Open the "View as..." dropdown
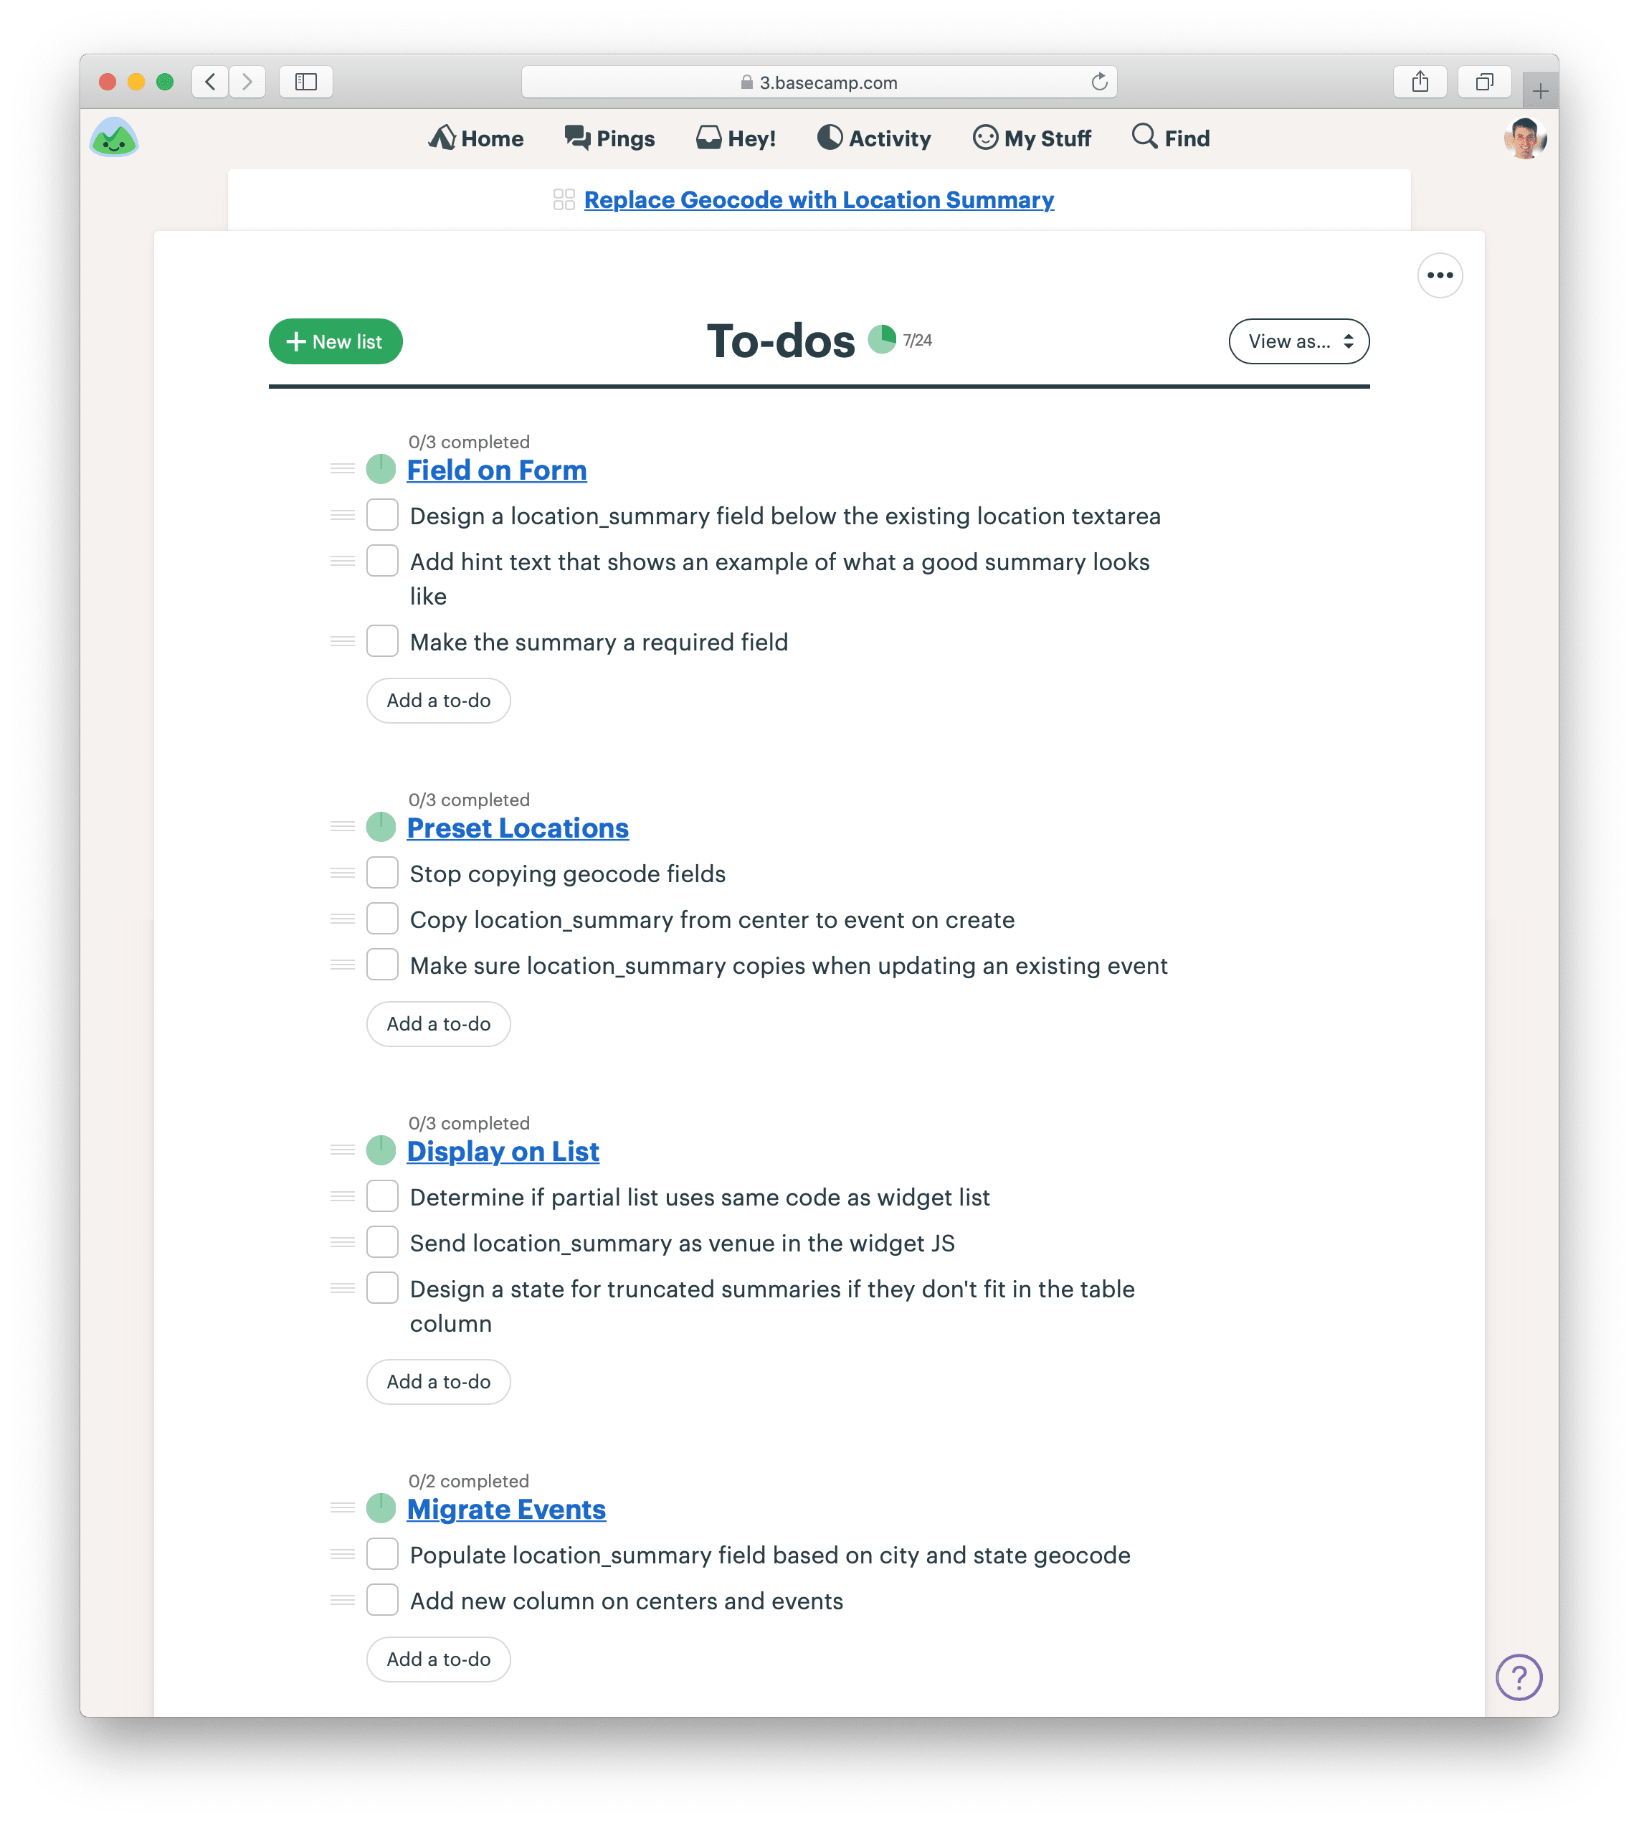This screenshot has height=1823, width=1639. click(x=1298, y=341)
